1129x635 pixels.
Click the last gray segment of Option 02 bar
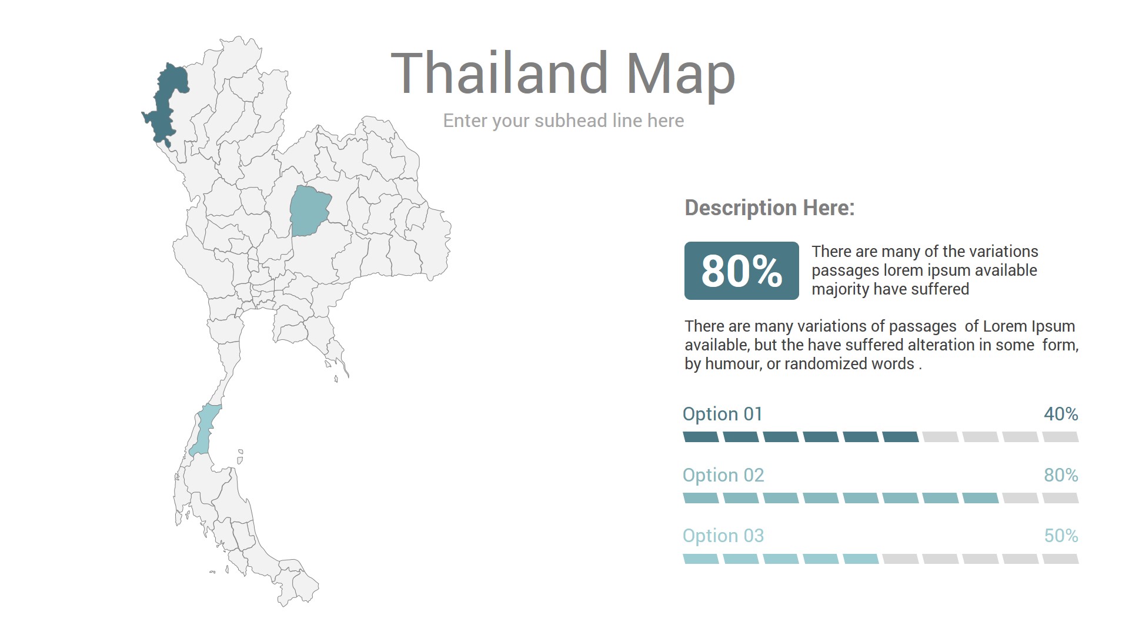1061,499
